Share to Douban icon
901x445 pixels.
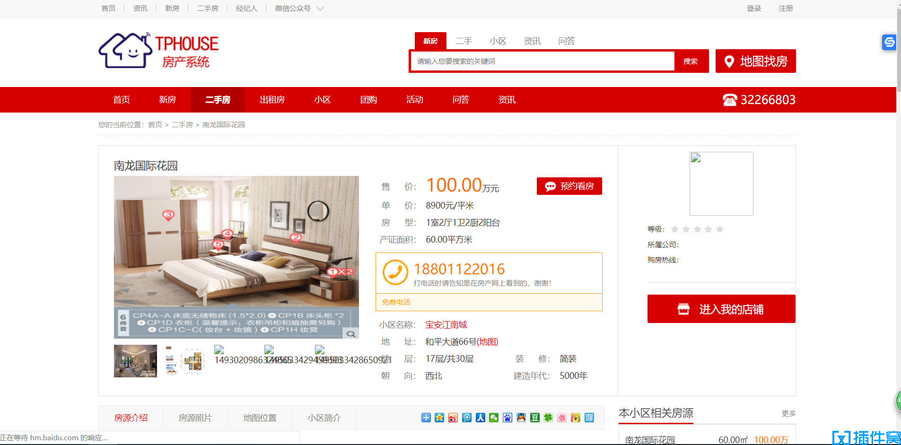pyautogui.click(x=535, y=418)
